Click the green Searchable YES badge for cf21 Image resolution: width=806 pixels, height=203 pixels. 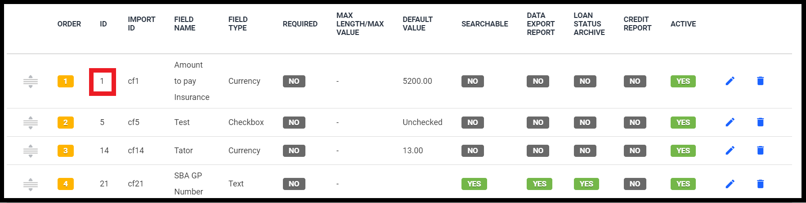point(474,184)
